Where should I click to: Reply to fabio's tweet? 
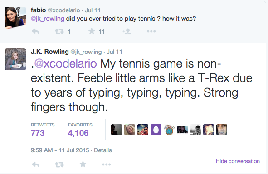[35, 31]
